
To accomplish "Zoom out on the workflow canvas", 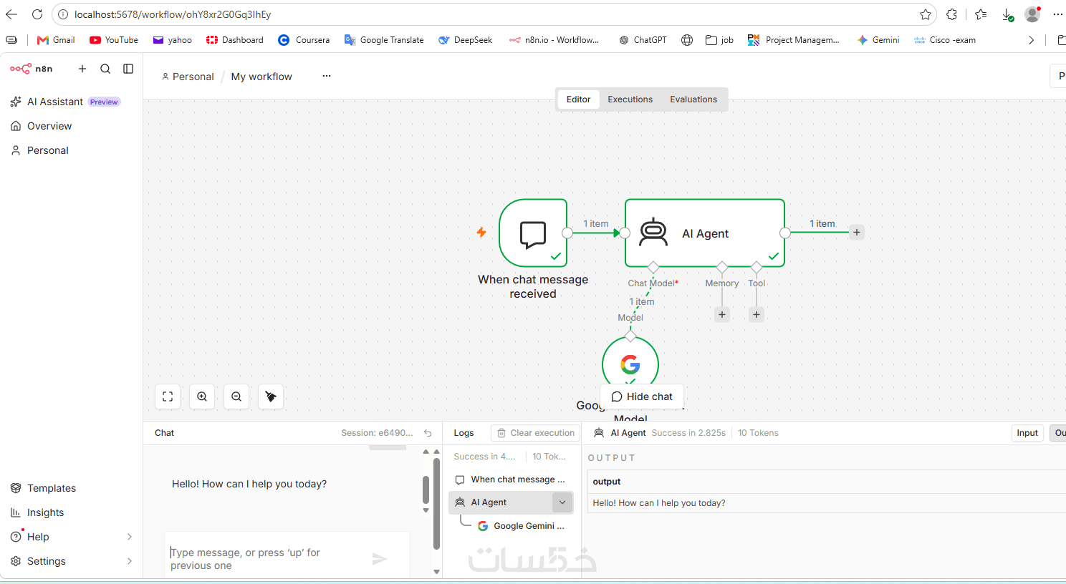I will pos(236,396).
